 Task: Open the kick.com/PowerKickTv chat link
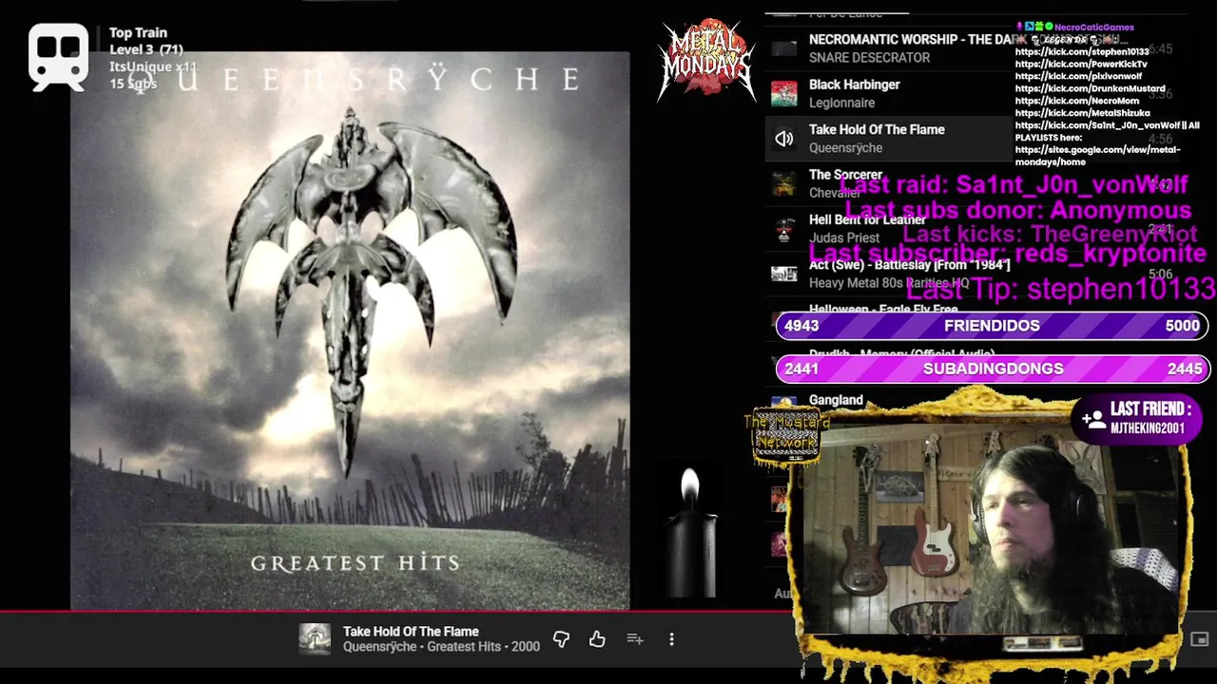[1081, 64]
